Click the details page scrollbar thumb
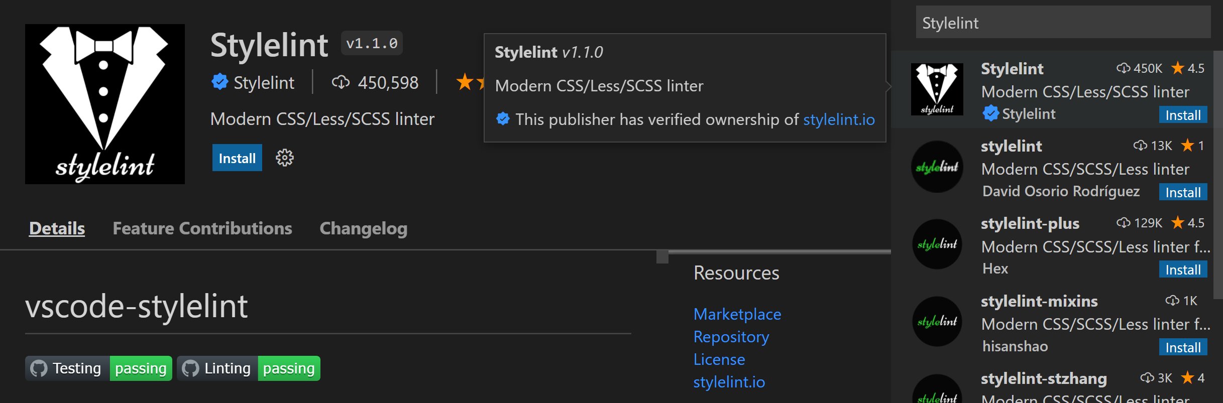 point(662,256)
